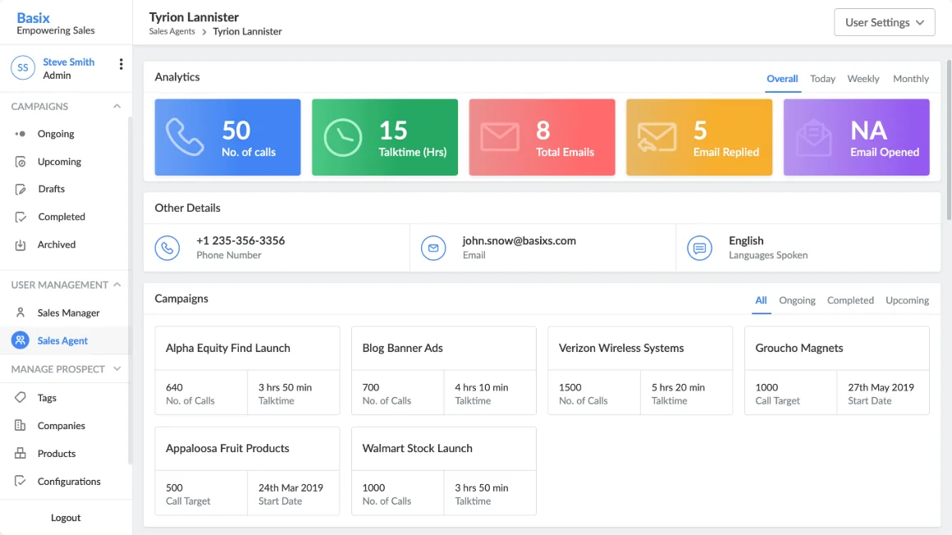The image size is (952, 535).
Task: Click the reply envelope icon on Email Replied card
Action: [x=657, y=137]
